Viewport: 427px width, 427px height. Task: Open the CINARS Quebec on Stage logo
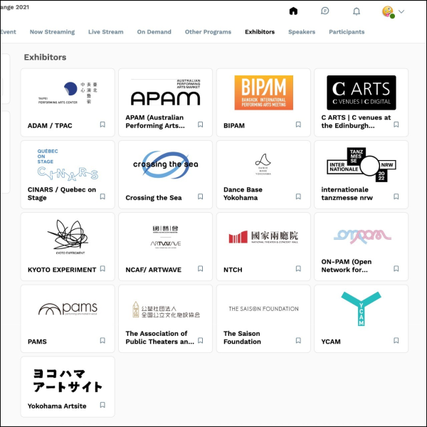[x=68, y=164]
